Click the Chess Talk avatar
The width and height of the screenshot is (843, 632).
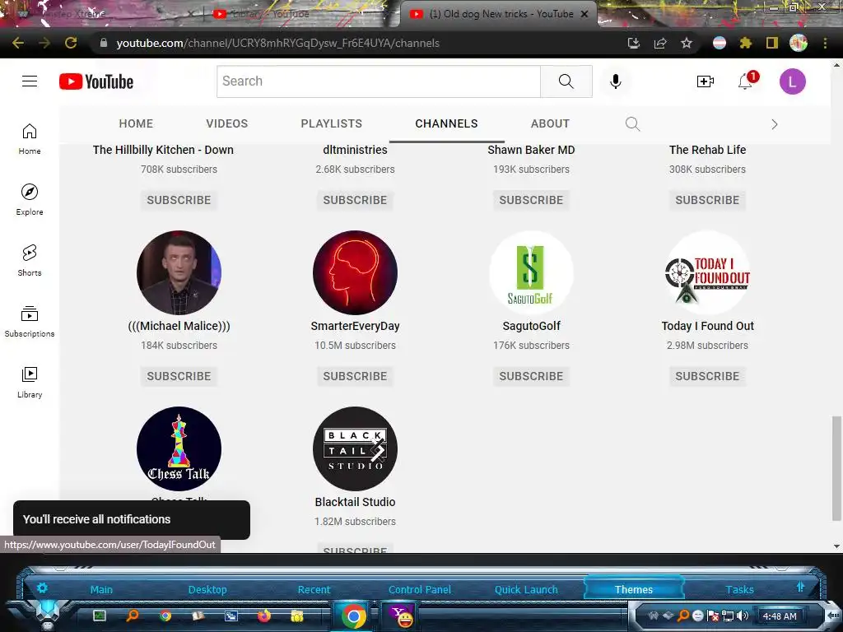(x=179, y=448)
